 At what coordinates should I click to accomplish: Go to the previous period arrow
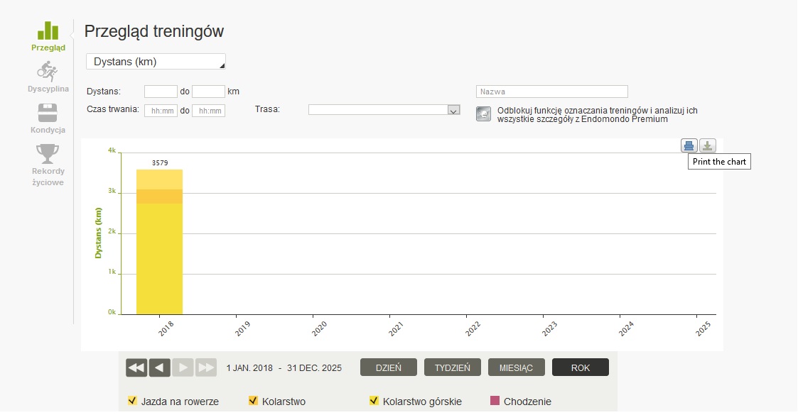[x=160, y=367]
